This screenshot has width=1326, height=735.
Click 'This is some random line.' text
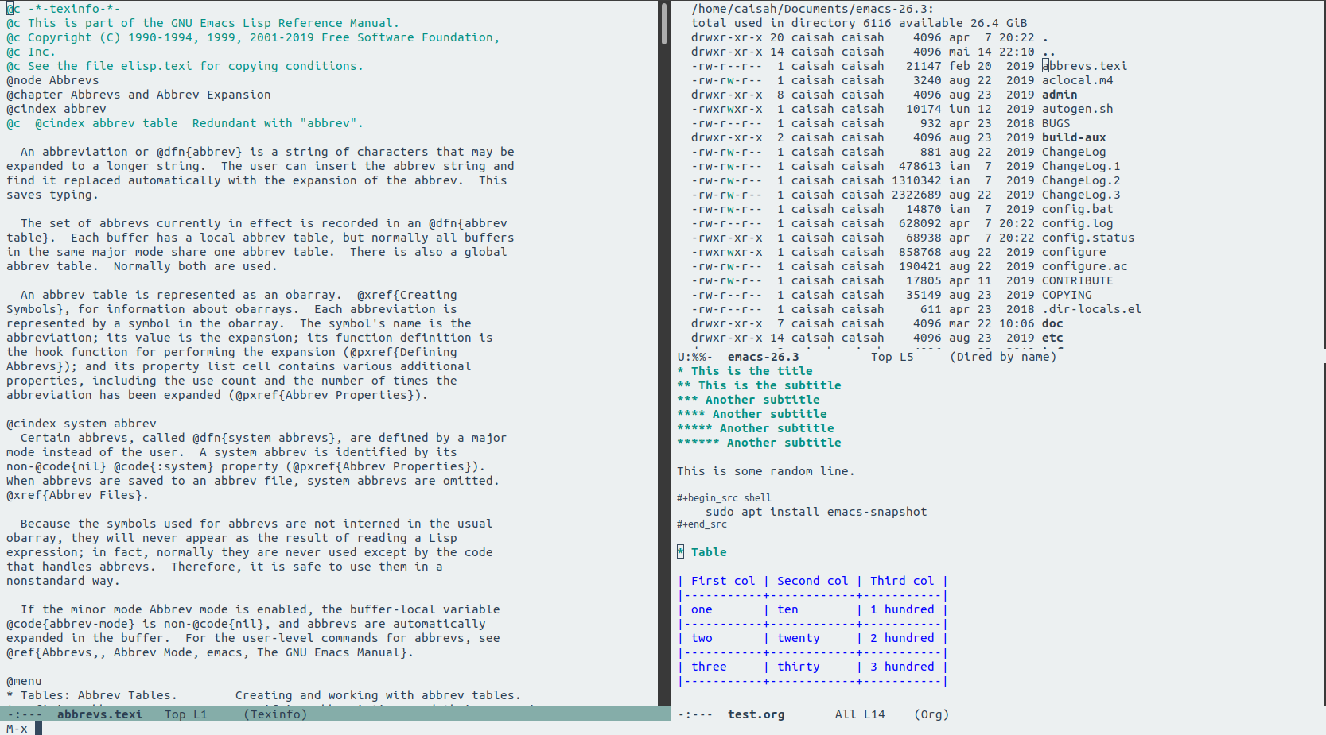coord(765,471)
